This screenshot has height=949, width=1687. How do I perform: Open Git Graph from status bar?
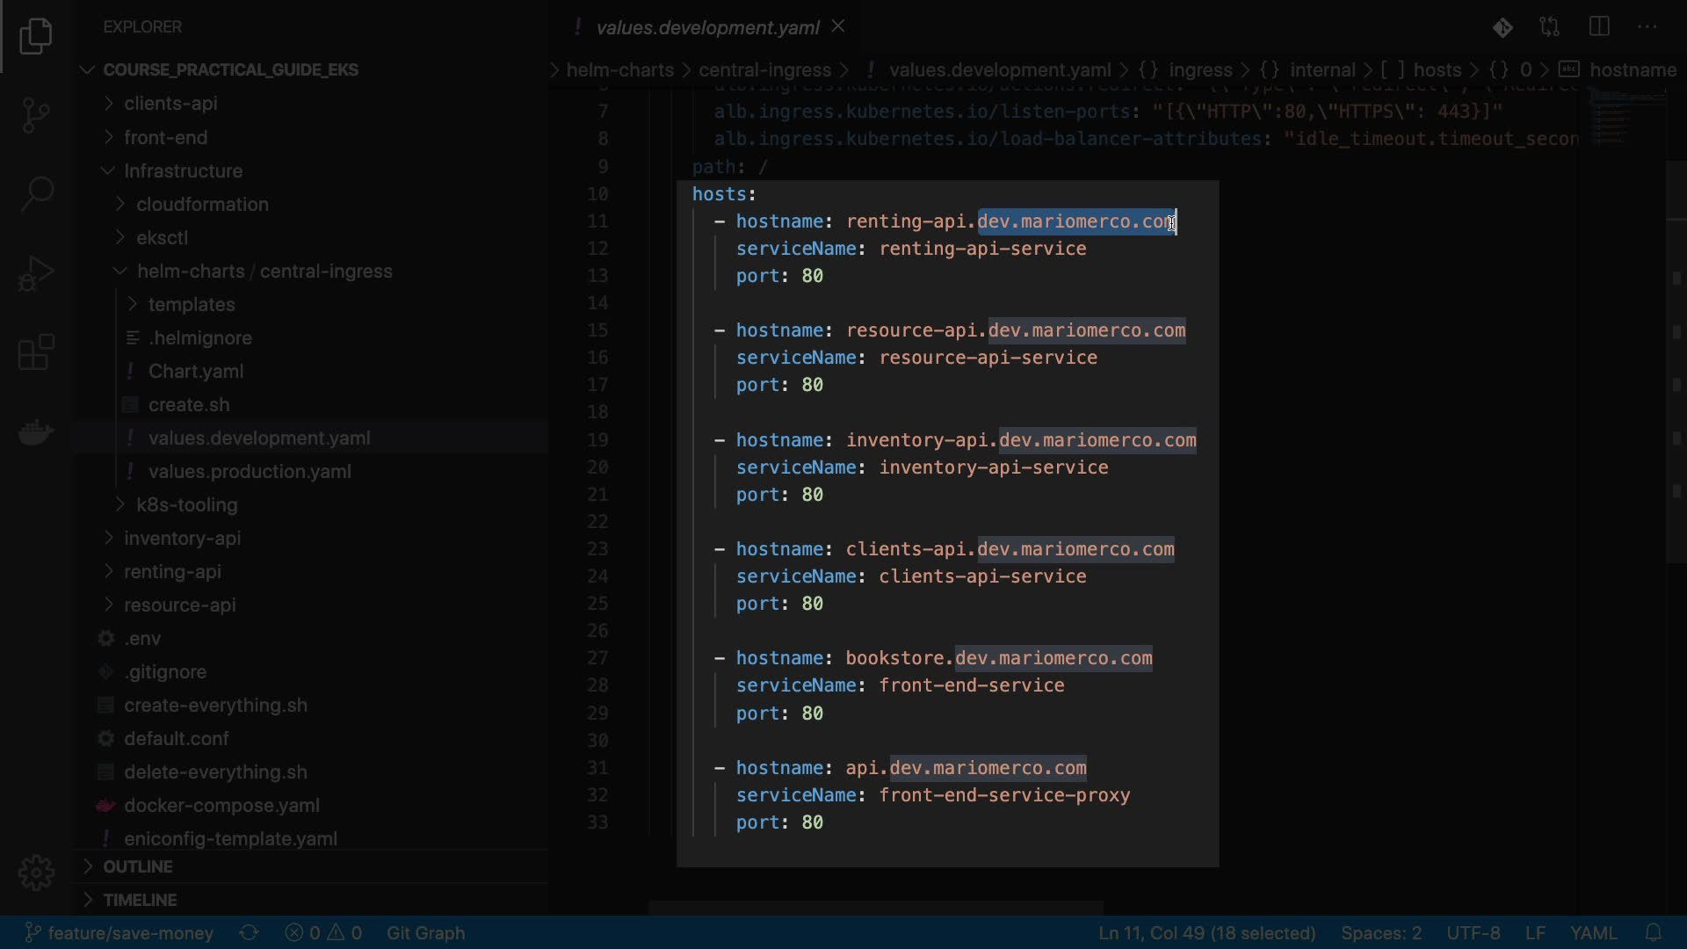click(425, 932)
